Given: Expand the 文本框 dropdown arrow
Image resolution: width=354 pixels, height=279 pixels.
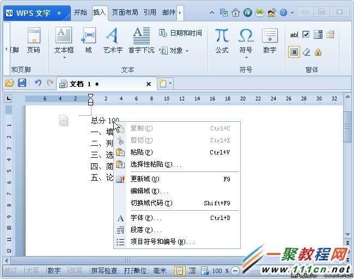Looking at the screenshot, I should click(64, 58).
